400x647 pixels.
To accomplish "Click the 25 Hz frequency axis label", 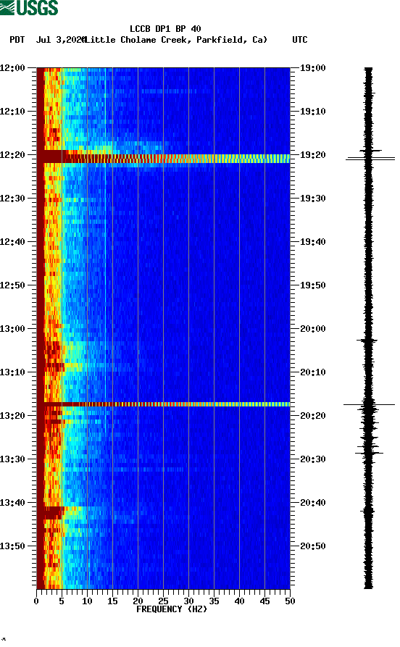I will pos(163,601).
